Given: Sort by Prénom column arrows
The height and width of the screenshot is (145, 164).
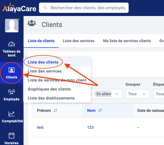Looking at the screenshot, I should coord(55,110).
